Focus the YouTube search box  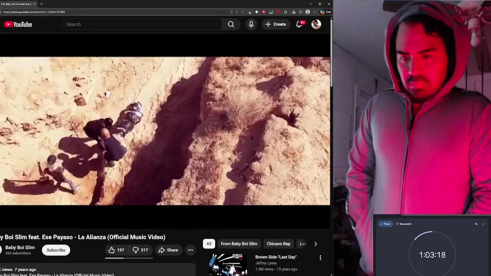[x=142, y=24]
